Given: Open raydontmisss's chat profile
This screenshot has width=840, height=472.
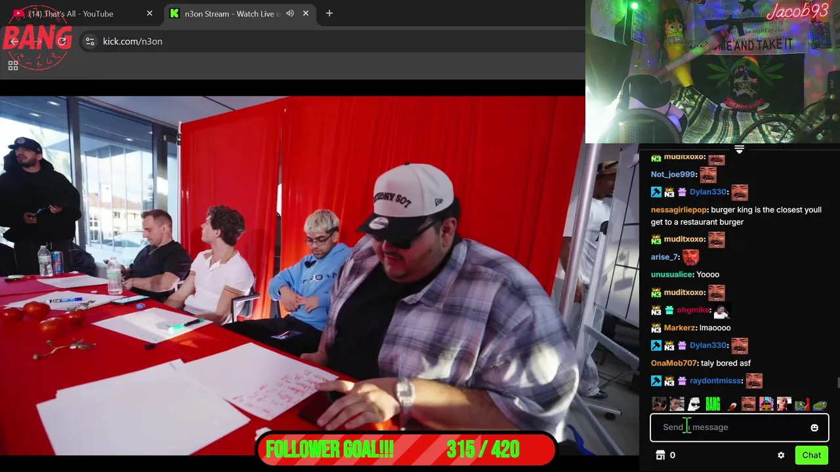Looking at the screenshot, I should coord(716,381).
